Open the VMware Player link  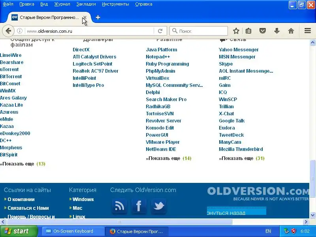pyautogui.click(x=163, y=142)
